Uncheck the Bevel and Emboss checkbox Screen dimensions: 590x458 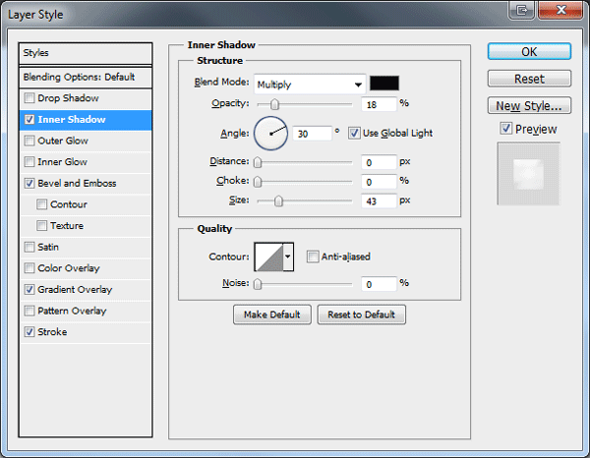point(29,183)
